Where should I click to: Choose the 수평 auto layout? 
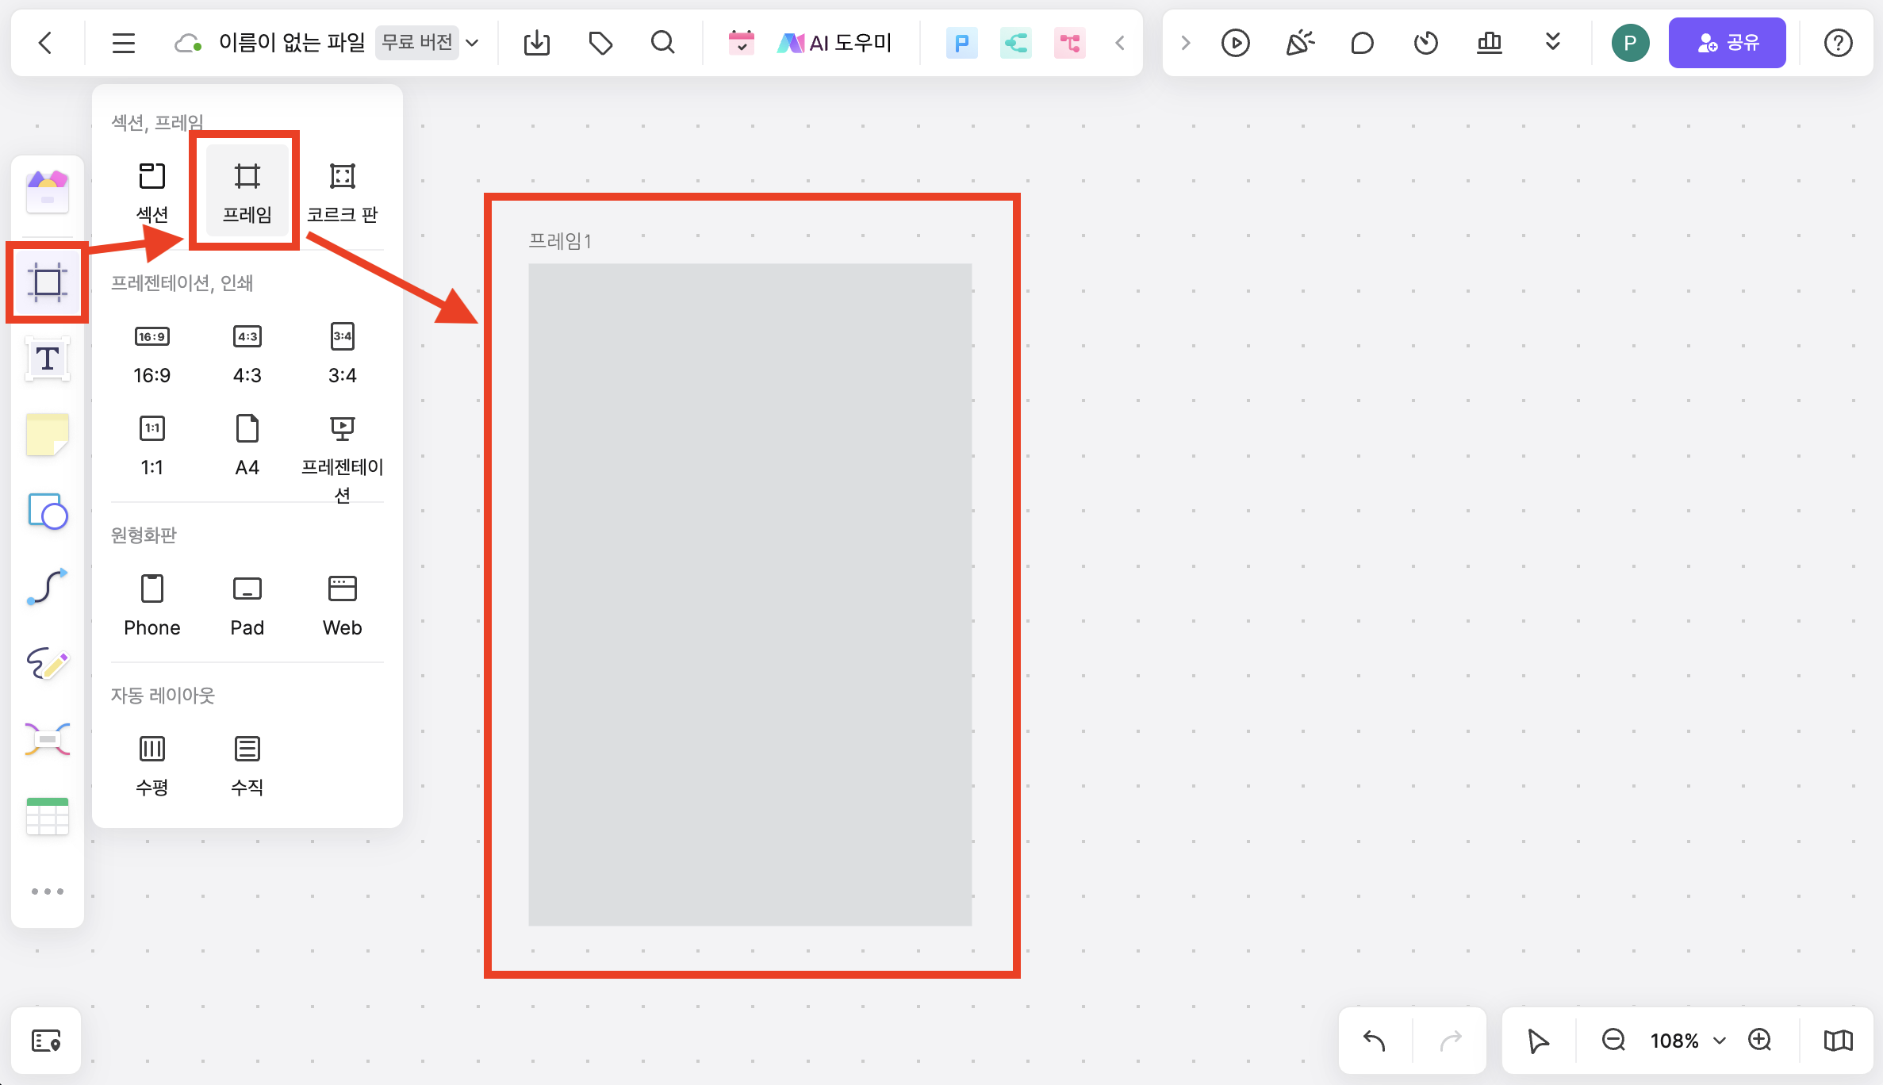tap(151, 766)
